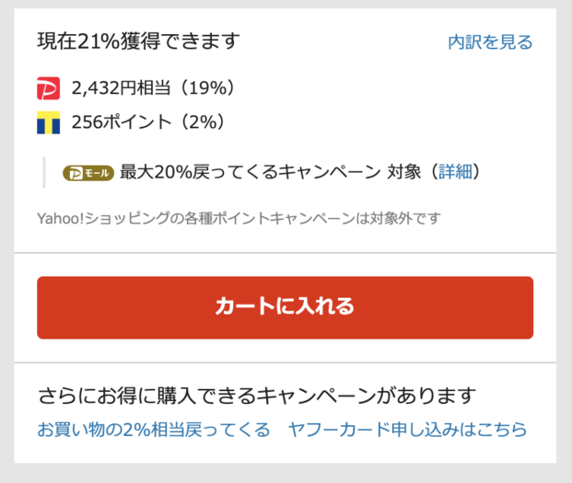Click the red PayPay logo icon
Image resolution: width=572 pixels, height=483 pixels.
48,88
